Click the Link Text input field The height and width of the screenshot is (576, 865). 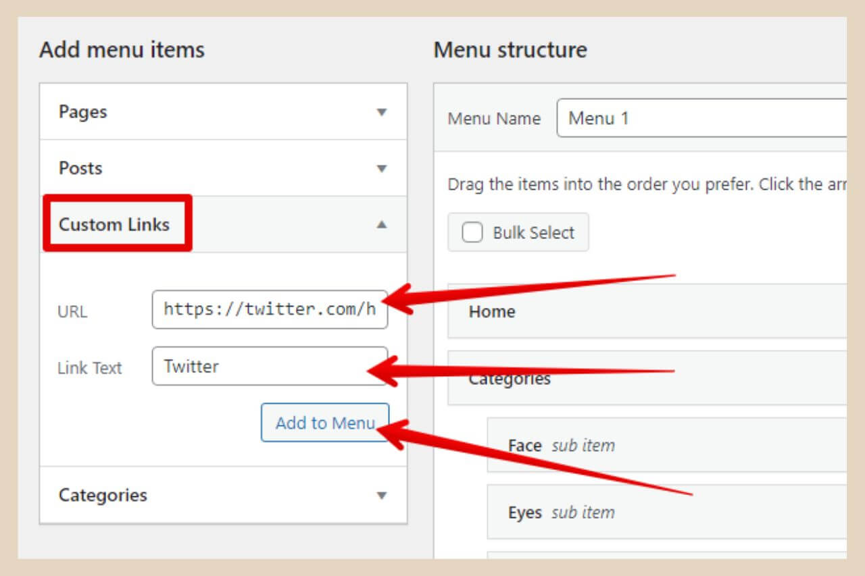270,366
